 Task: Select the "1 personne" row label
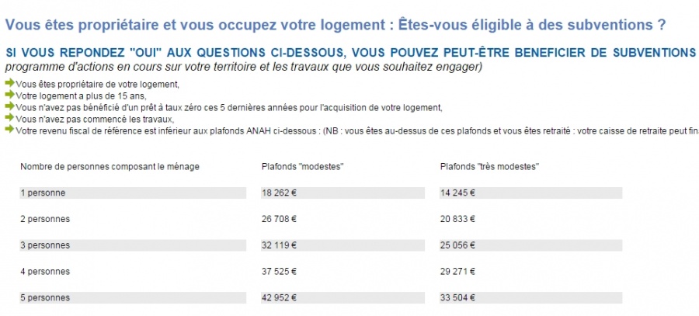tap(43, 193)
